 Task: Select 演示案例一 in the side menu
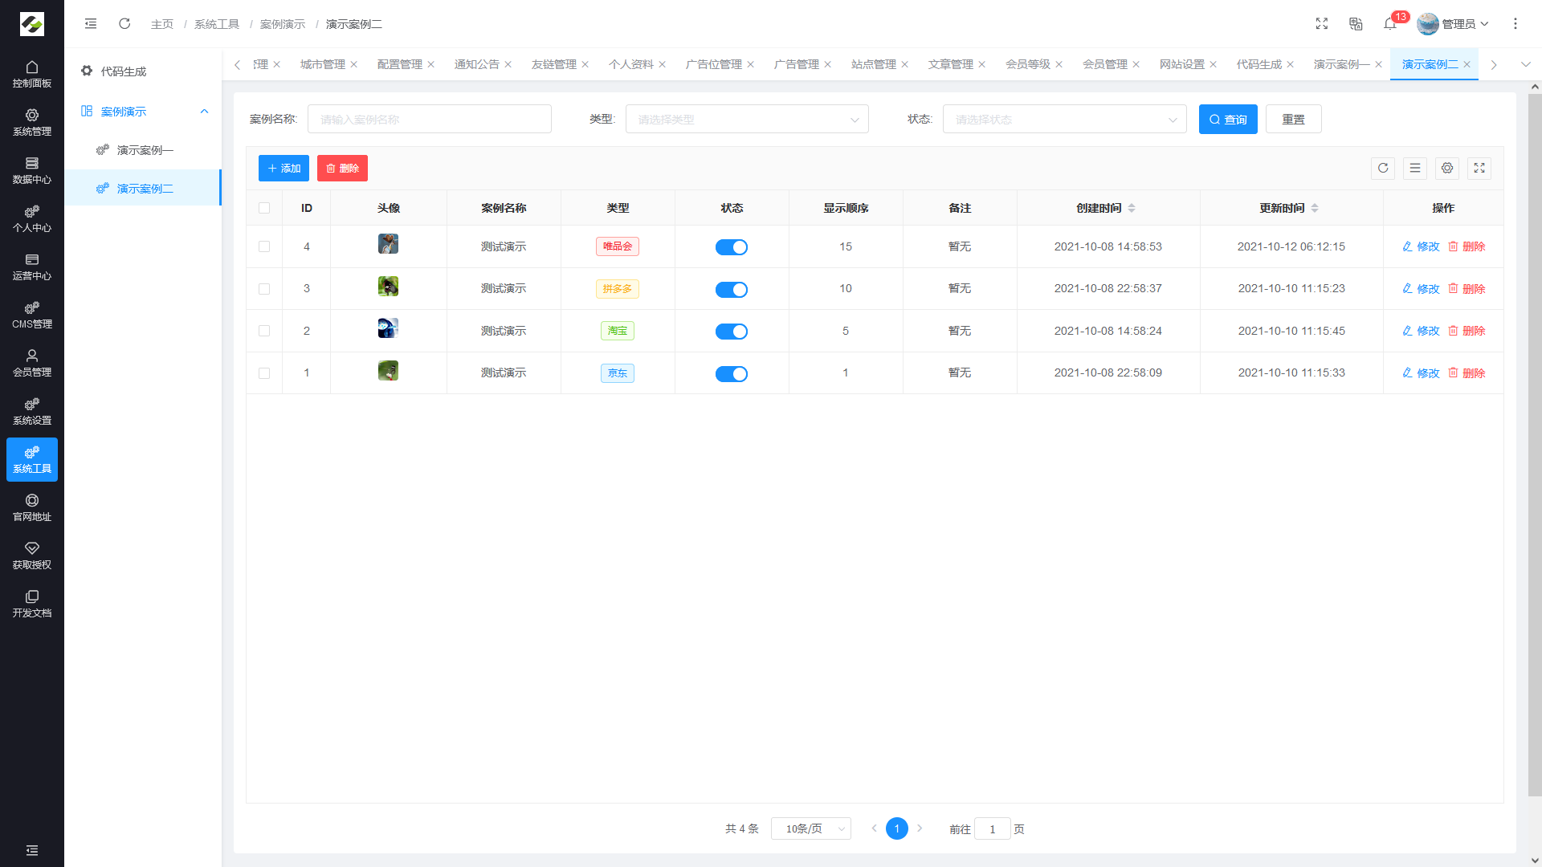click(x=145, y=150)
